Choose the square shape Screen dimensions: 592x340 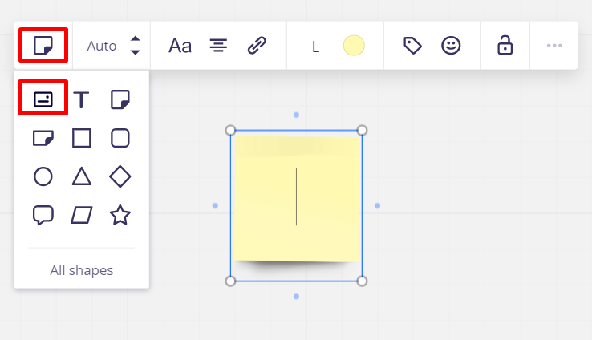point(82,138)
